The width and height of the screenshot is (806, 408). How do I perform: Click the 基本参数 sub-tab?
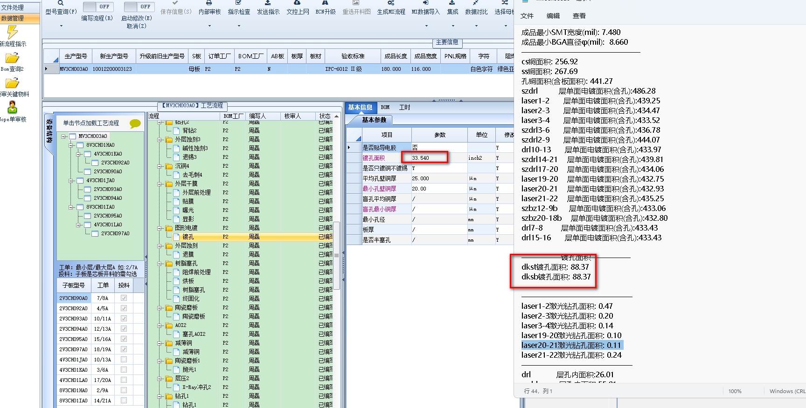click(374, 120)
